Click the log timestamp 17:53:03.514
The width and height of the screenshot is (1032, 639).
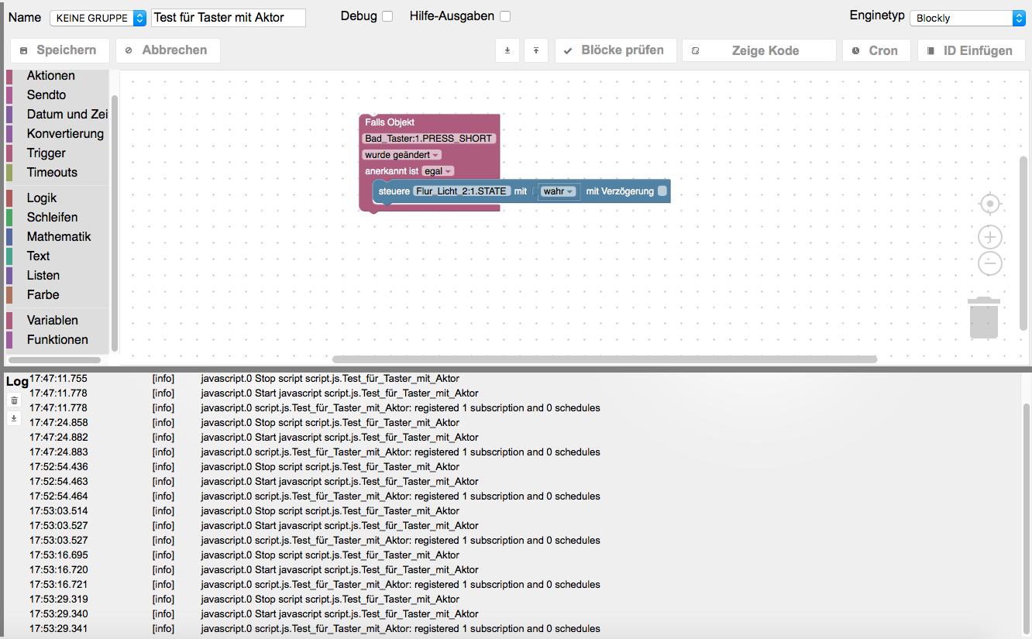[x=59, y=511]
